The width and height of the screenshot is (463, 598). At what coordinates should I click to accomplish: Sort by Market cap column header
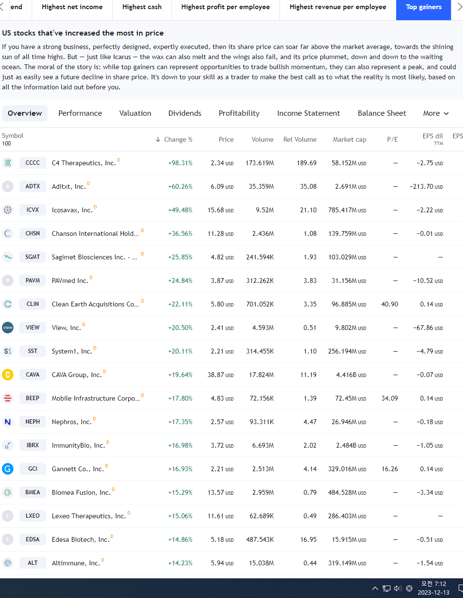[x=350, y=139]
